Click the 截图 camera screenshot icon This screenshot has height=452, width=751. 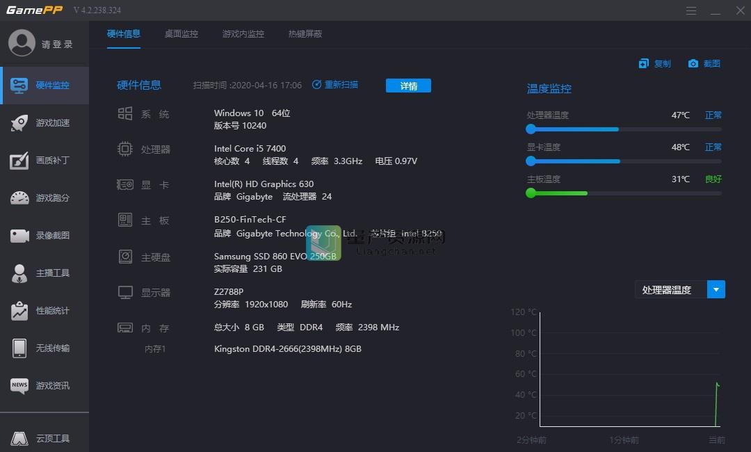(x=693, y=64)
